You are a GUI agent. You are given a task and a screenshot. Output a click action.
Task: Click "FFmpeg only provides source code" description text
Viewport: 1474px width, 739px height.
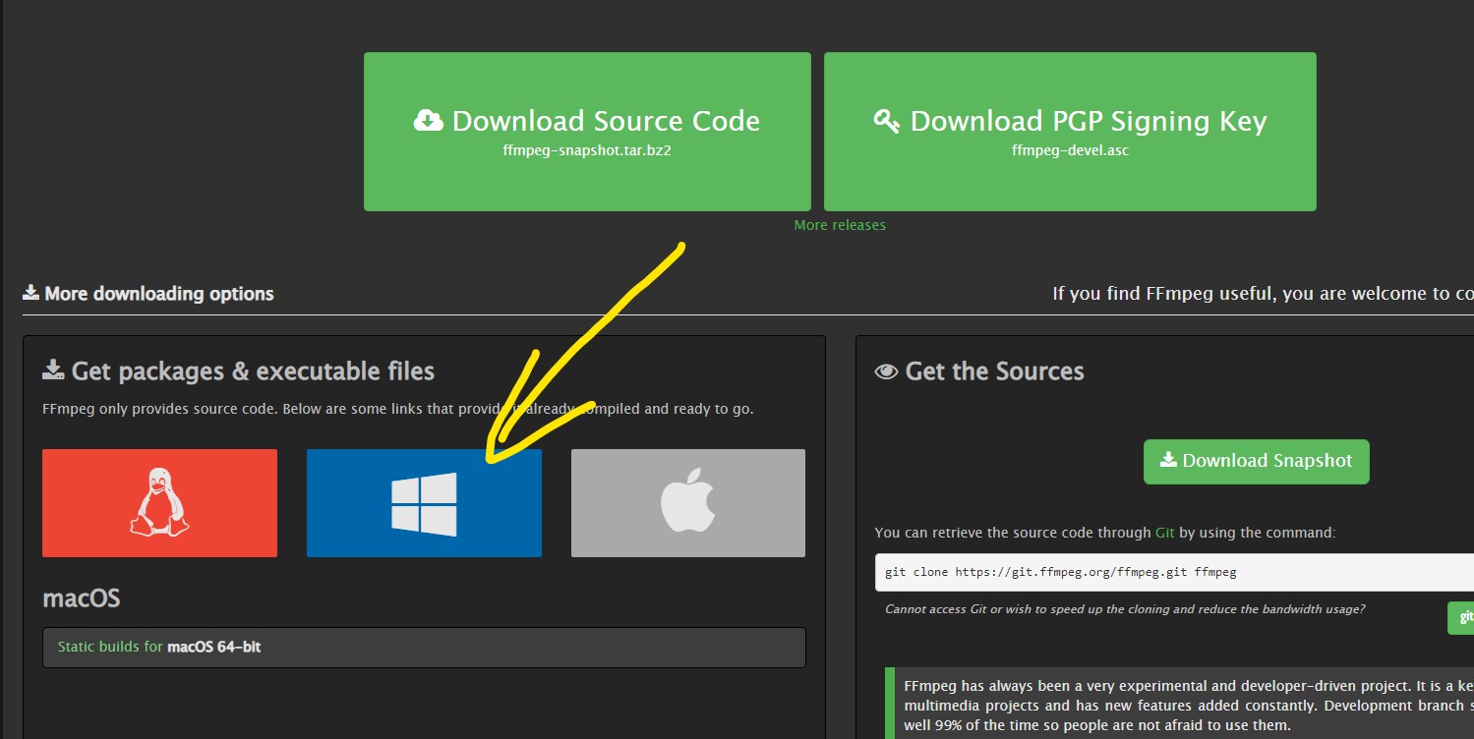398,408
